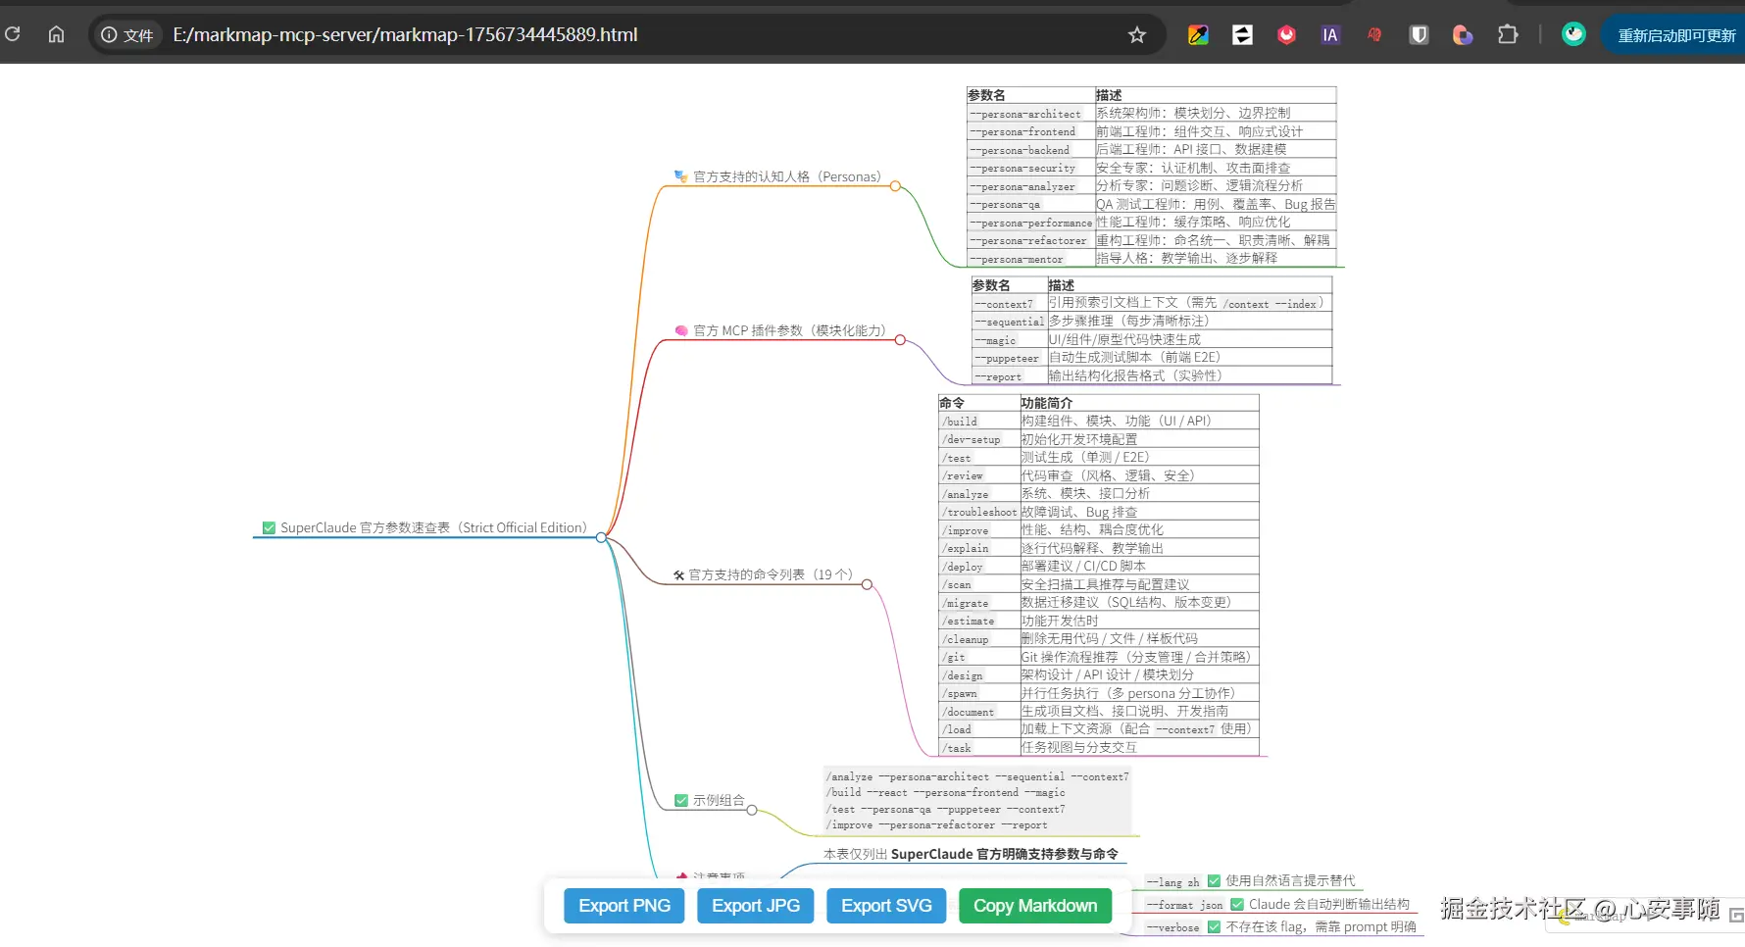Viewport: 1745px width, 947px height.
Task: Click the /dev-setup command cell
Action: [x=979, y=439]
